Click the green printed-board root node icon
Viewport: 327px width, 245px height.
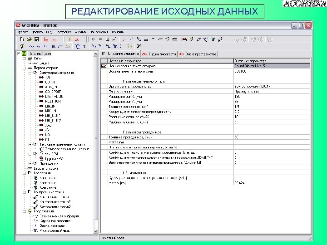pos(24,54)
